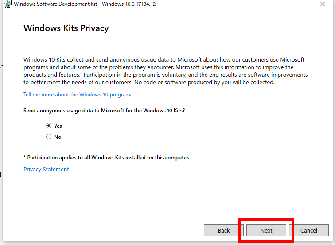Click the 'No code or software produced' sentence
This screenshot has height=245, width=335.
(x=204, y=83)
